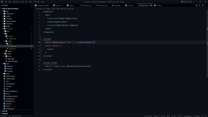The width and height of the screenshot is (208, 117).
Task: Toggle secondary sidebar layout icon
Action: tap(188, 2)
